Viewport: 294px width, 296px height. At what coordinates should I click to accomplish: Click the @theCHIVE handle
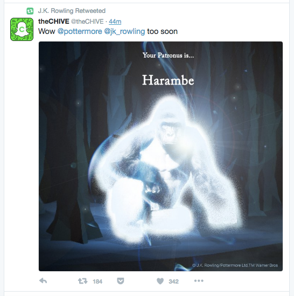(x=87, y=22)
